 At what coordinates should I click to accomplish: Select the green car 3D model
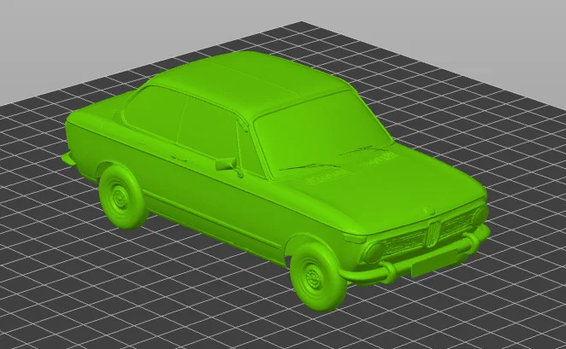[x=274, y=180]
